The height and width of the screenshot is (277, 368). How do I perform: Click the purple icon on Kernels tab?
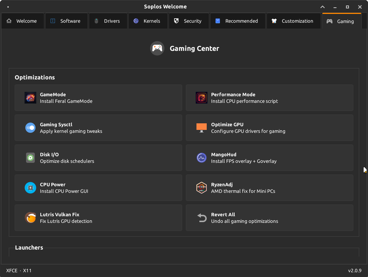pyautogui.click(x=136, y=21)
